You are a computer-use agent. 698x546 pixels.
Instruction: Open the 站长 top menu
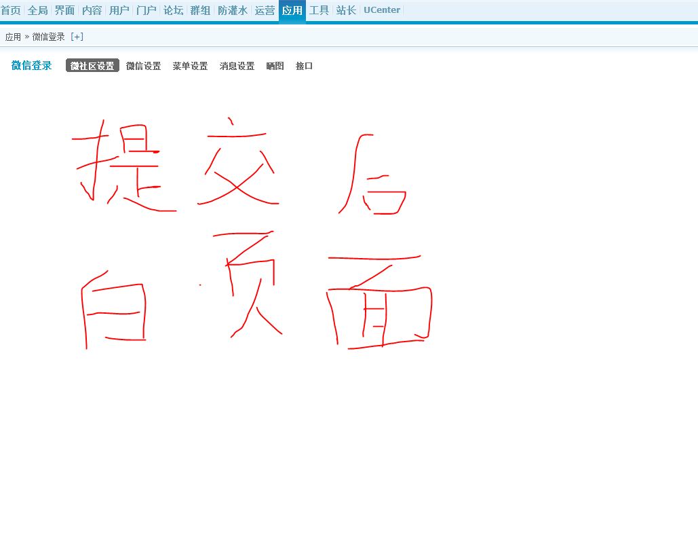(347, 10)
